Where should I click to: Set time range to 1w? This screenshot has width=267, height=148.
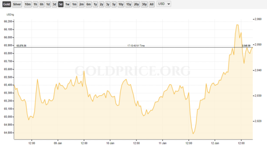(67, 4)
